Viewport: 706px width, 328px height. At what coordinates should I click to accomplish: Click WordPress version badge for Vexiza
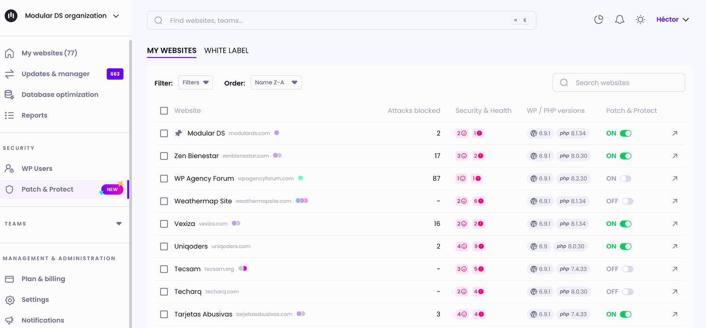tap(540, 224)
